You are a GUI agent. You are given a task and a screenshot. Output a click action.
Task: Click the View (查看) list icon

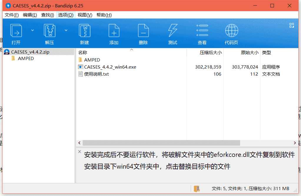tap(202, 30)
